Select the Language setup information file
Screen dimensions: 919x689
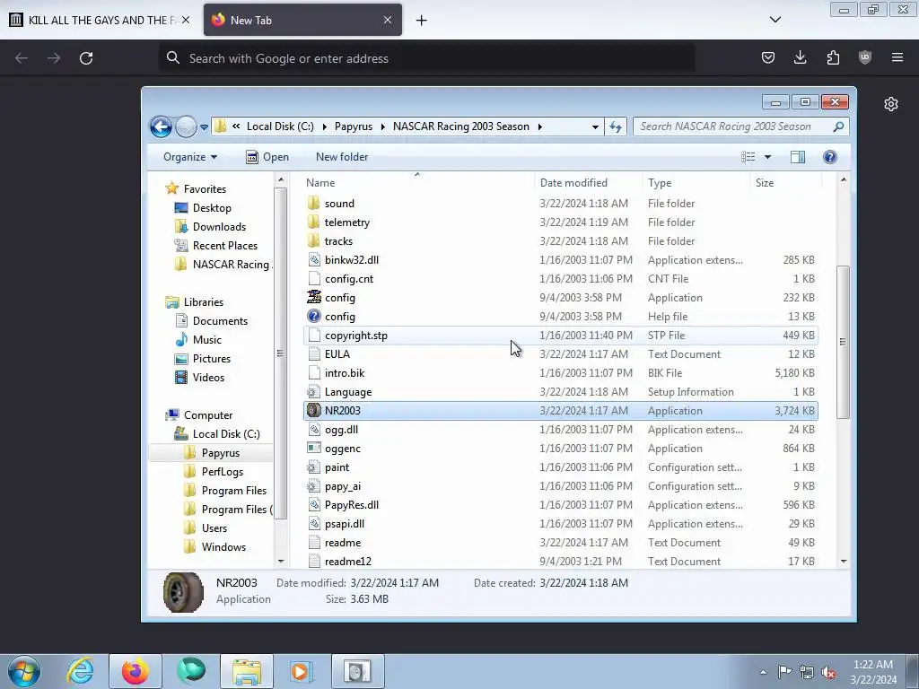click(561, 392)
